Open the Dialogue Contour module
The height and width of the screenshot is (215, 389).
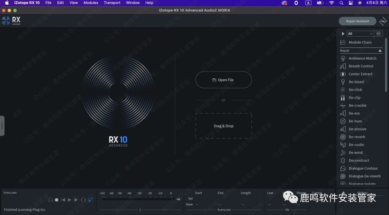point(363,168)
